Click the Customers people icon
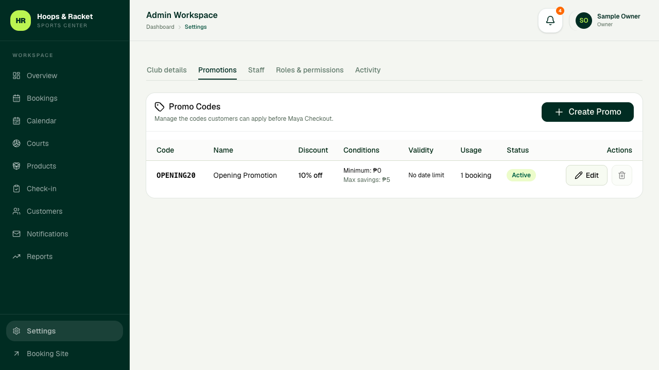Image resolution: width=659 pixels, height=370 pixels. tap(16, 211)
